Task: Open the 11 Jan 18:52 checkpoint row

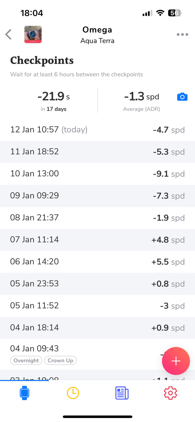Action: 97,152
